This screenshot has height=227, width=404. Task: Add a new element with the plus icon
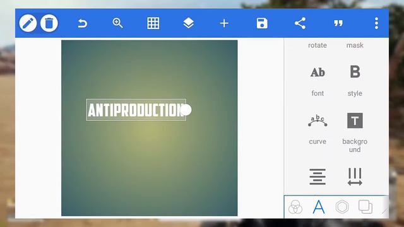tap(224, 23)
